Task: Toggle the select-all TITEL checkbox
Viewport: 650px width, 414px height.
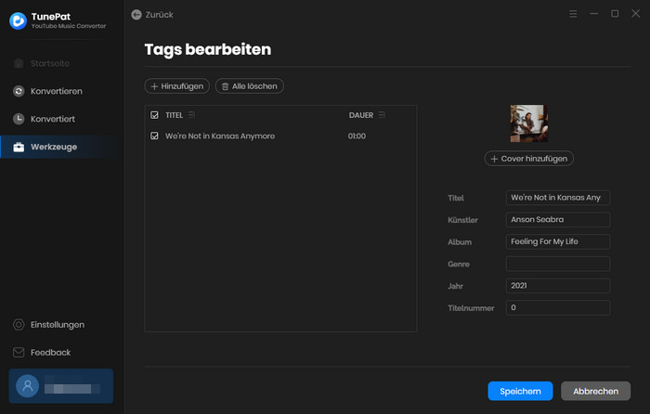Action: click(154, 115)
